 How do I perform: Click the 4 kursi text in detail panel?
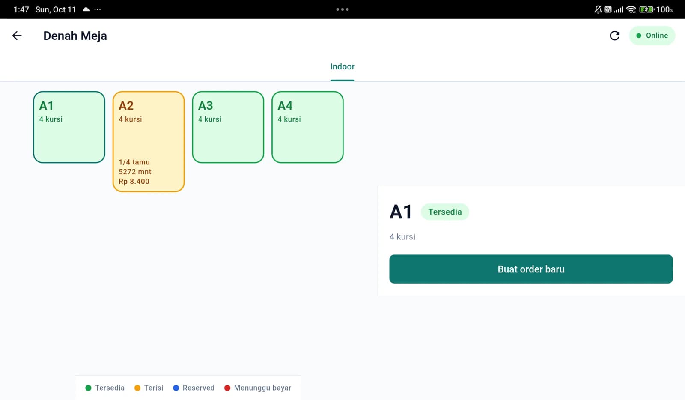(402, 237)
